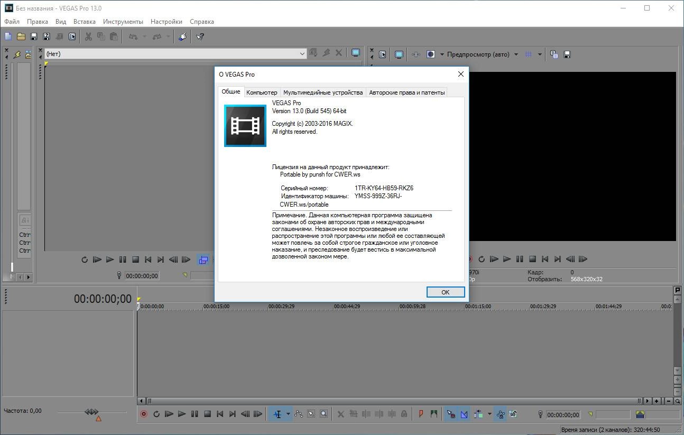Stop playback in the timeline transport
Screen dimensions: 684x435
coord(207,414)
